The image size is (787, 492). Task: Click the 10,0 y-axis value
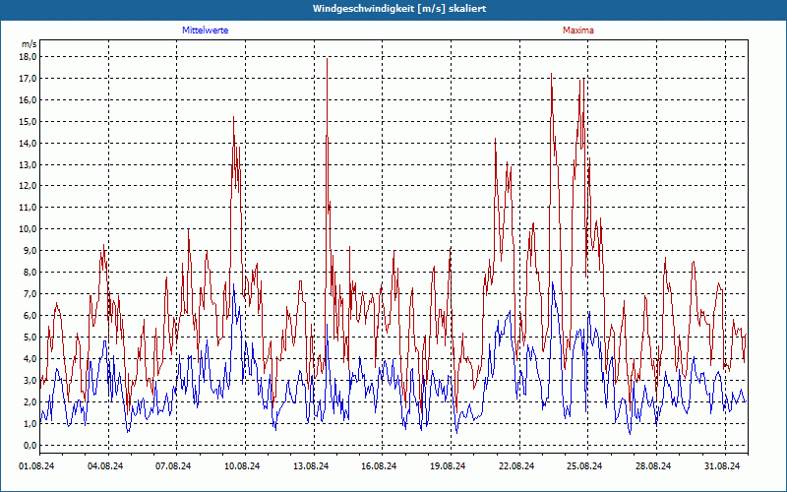pyautogui.click(x=29, y=229)
